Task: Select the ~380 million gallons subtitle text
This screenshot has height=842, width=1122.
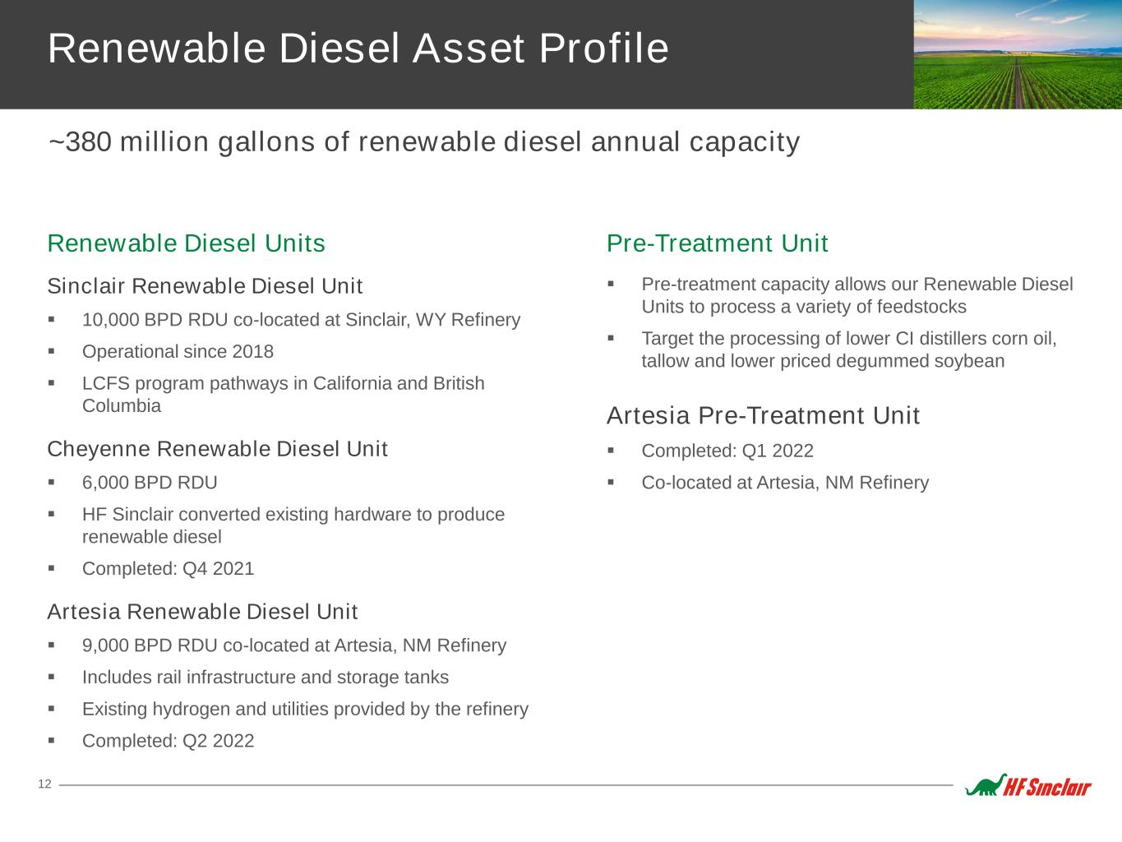Action: click(424, 142)
